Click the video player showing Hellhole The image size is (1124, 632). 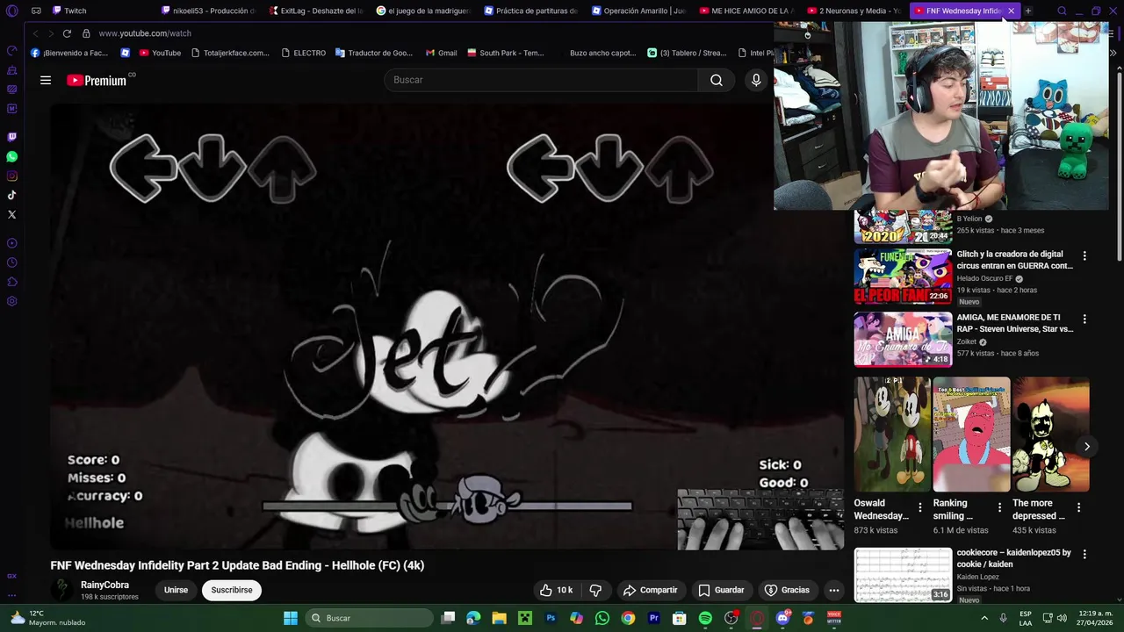pyautogui.click(x=447, y=327)
